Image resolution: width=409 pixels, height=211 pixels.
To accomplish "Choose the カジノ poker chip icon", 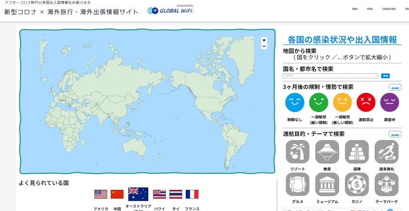I will click(357, 184).
